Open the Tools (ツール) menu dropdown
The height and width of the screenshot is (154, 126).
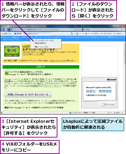tap(117, 34)
